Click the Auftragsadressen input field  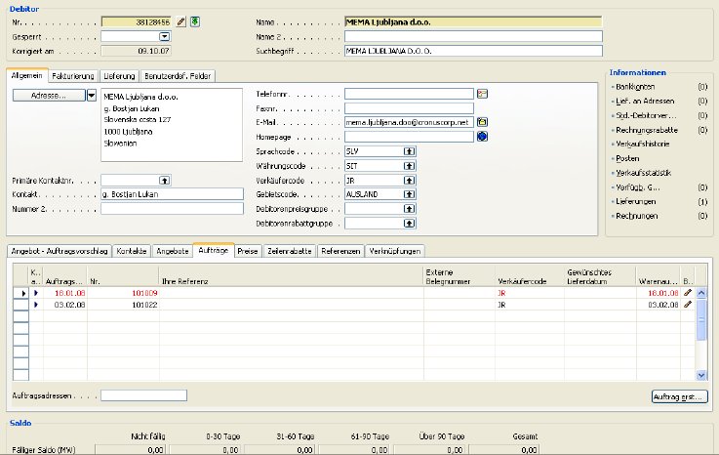[x=143, y=395]
